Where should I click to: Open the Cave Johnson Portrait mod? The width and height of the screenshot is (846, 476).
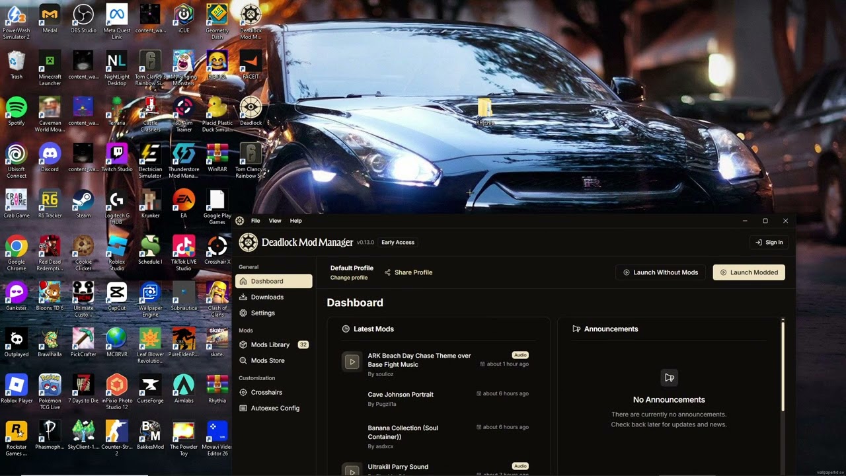(401, 395)
